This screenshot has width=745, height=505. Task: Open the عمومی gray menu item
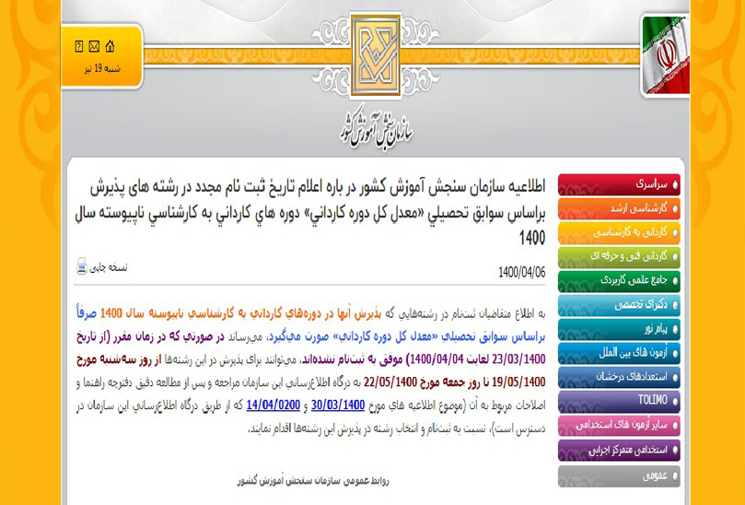[x=619, y=476]
